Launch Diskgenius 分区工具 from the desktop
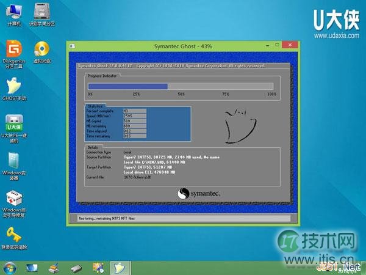 point(14,54)
